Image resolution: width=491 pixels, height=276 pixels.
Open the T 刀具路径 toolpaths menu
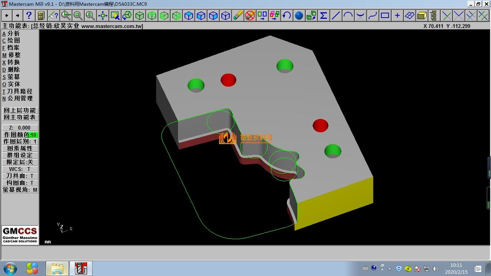coord(18,91)
